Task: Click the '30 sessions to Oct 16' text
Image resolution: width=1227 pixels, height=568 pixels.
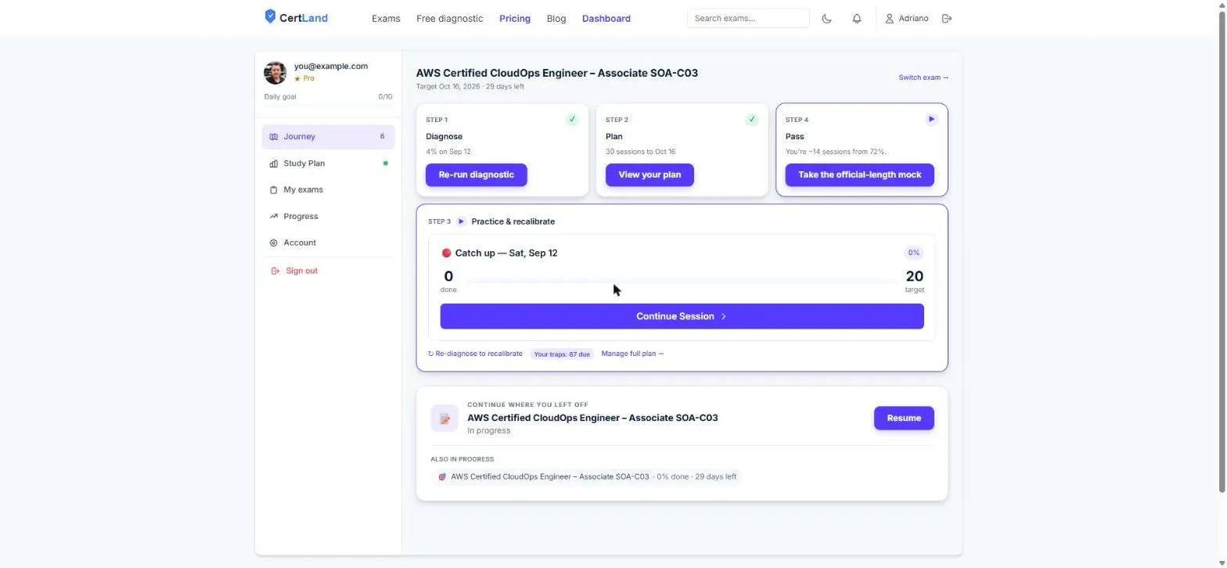Action: pos(640,152)
